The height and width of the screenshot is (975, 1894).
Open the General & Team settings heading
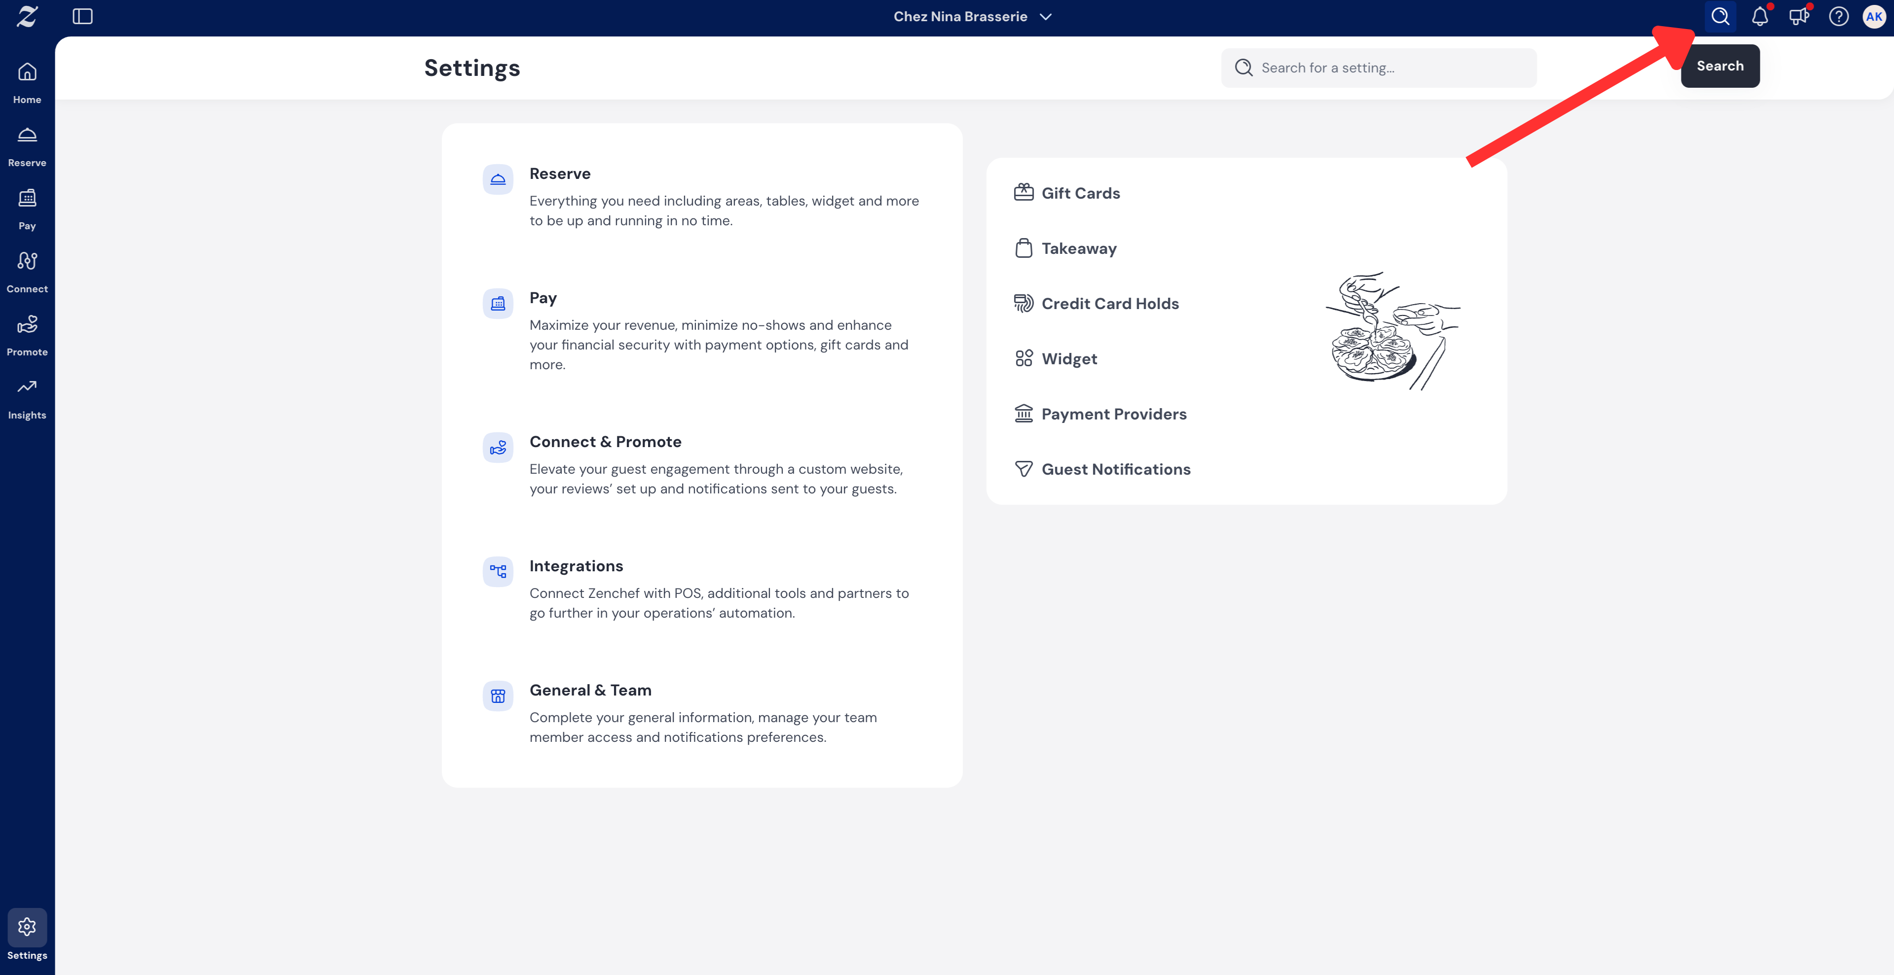[x=590, y=690]
